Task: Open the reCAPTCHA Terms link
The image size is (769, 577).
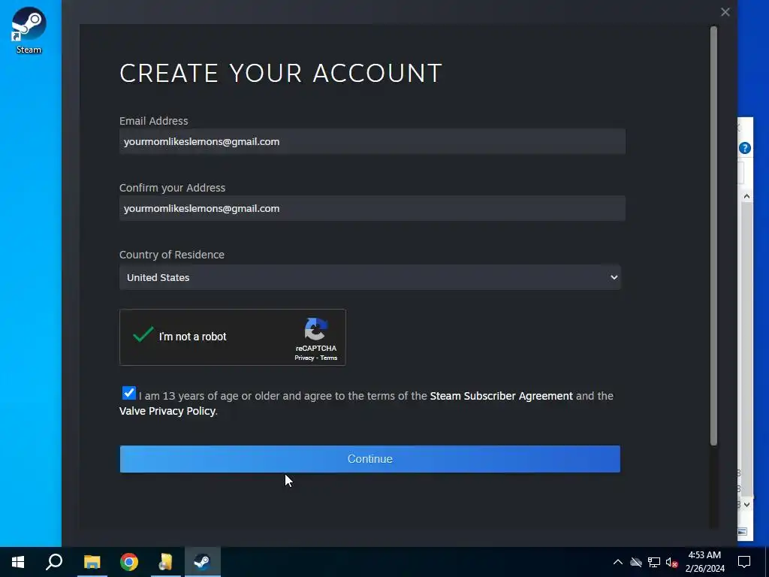Action: [x=329, y=358]
